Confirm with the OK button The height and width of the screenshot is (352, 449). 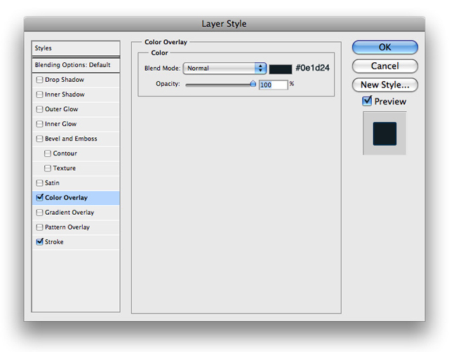click(x=385, y=47)
